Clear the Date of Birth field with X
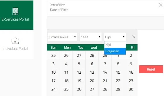 (x=161, y=5)
